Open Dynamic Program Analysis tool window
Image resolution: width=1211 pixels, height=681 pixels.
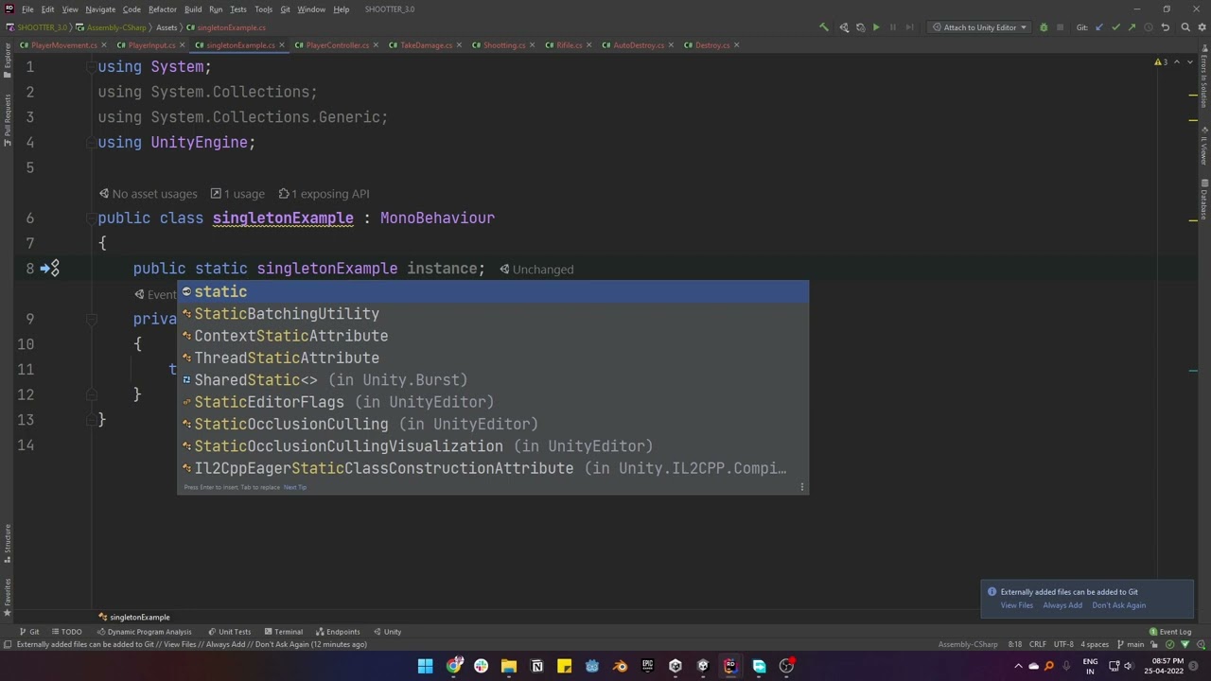pos(144,632)
